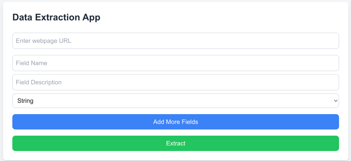Click the word String in the selector

click(x=25, y=101)
